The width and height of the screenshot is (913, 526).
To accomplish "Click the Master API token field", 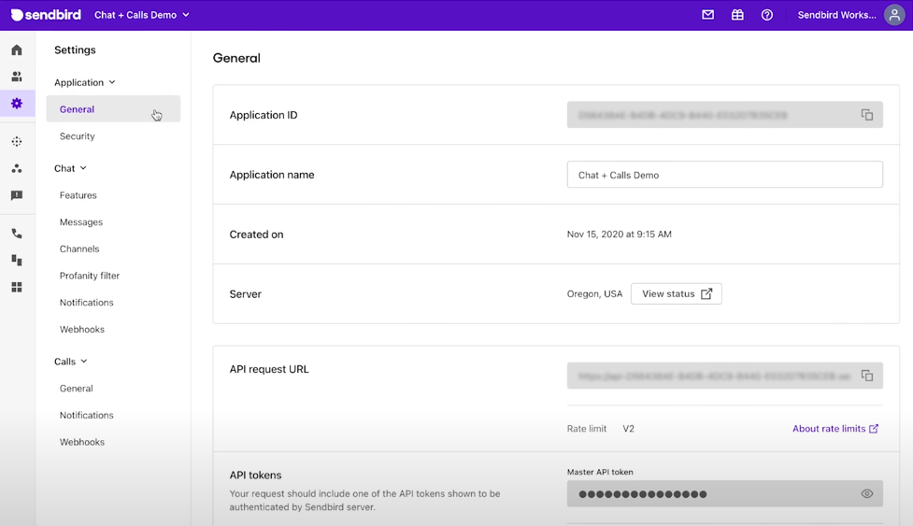I will point(725,493).
